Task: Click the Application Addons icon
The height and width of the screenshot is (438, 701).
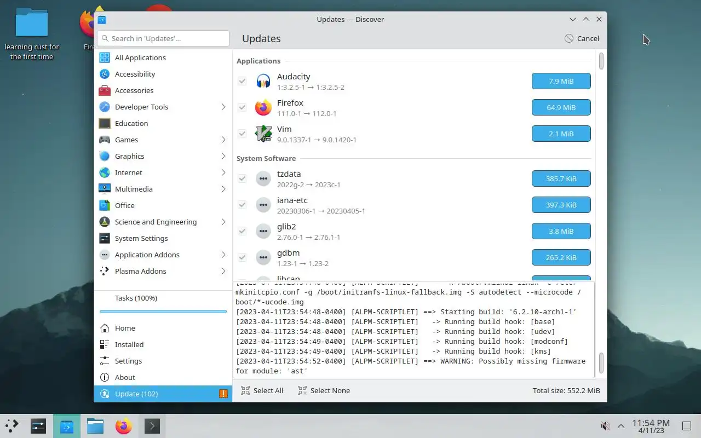Action: [105, 255]
